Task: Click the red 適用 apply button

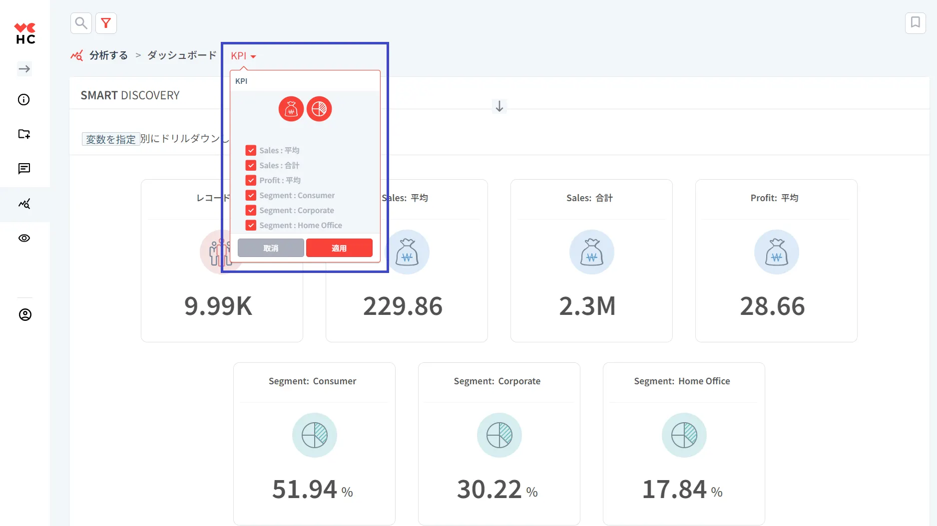Action: point(339,248)
